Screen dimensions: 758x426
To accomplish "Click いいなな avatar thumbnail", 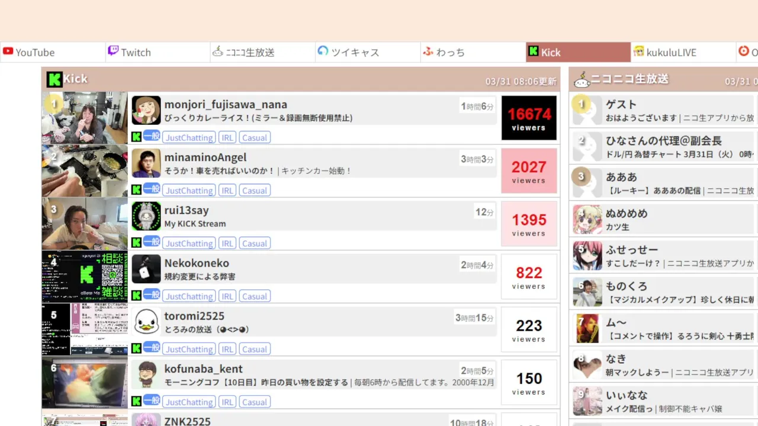I will (587, 401).
